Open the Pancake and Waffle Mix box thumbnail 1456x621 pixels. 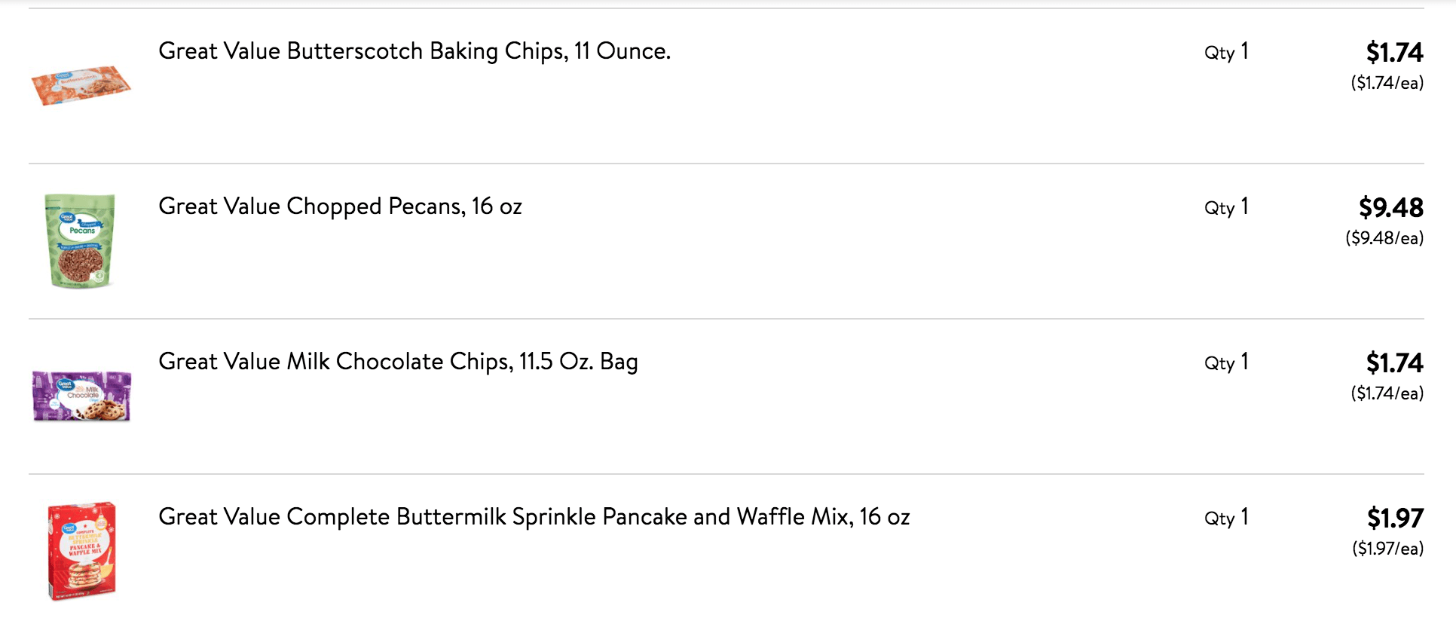pos(82,551)
